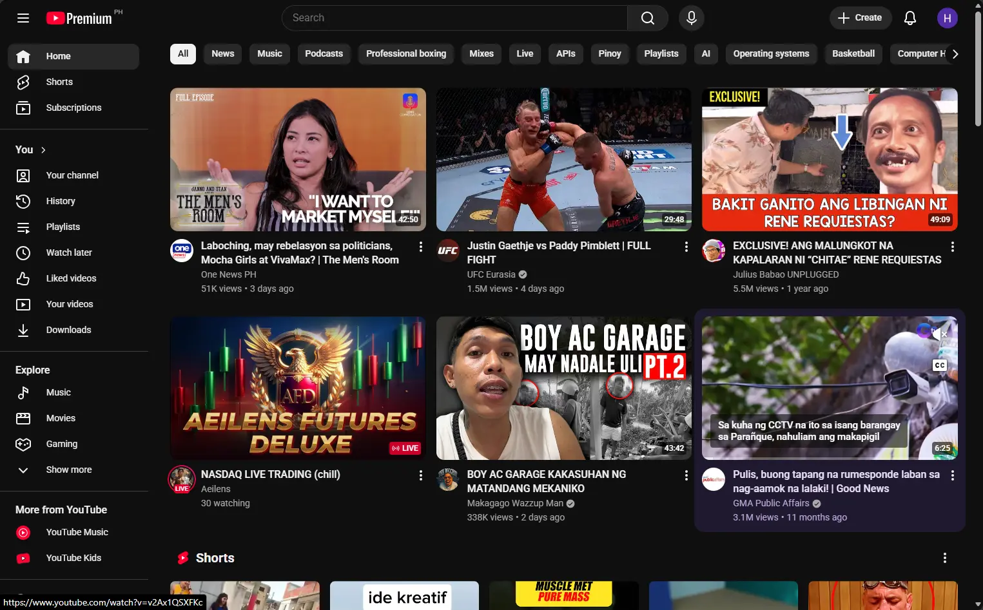Select the Playlists filter chip

[661, 54]
